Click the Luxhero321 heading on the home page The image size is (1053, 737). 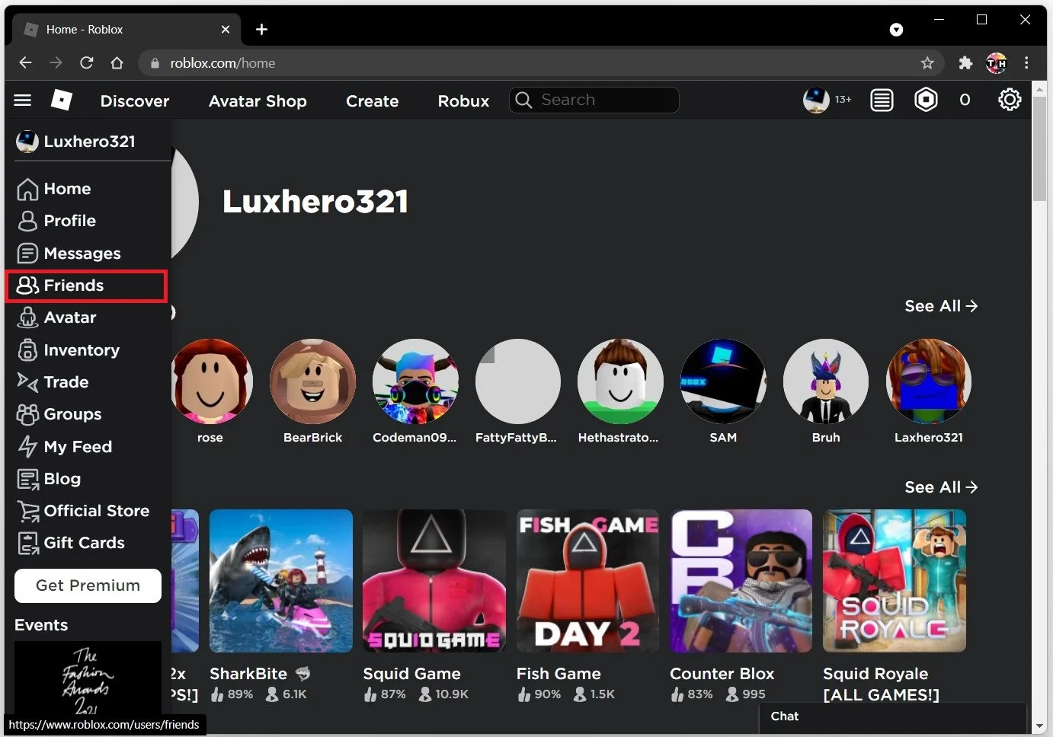pyautogui.click(x=315, y=202)
